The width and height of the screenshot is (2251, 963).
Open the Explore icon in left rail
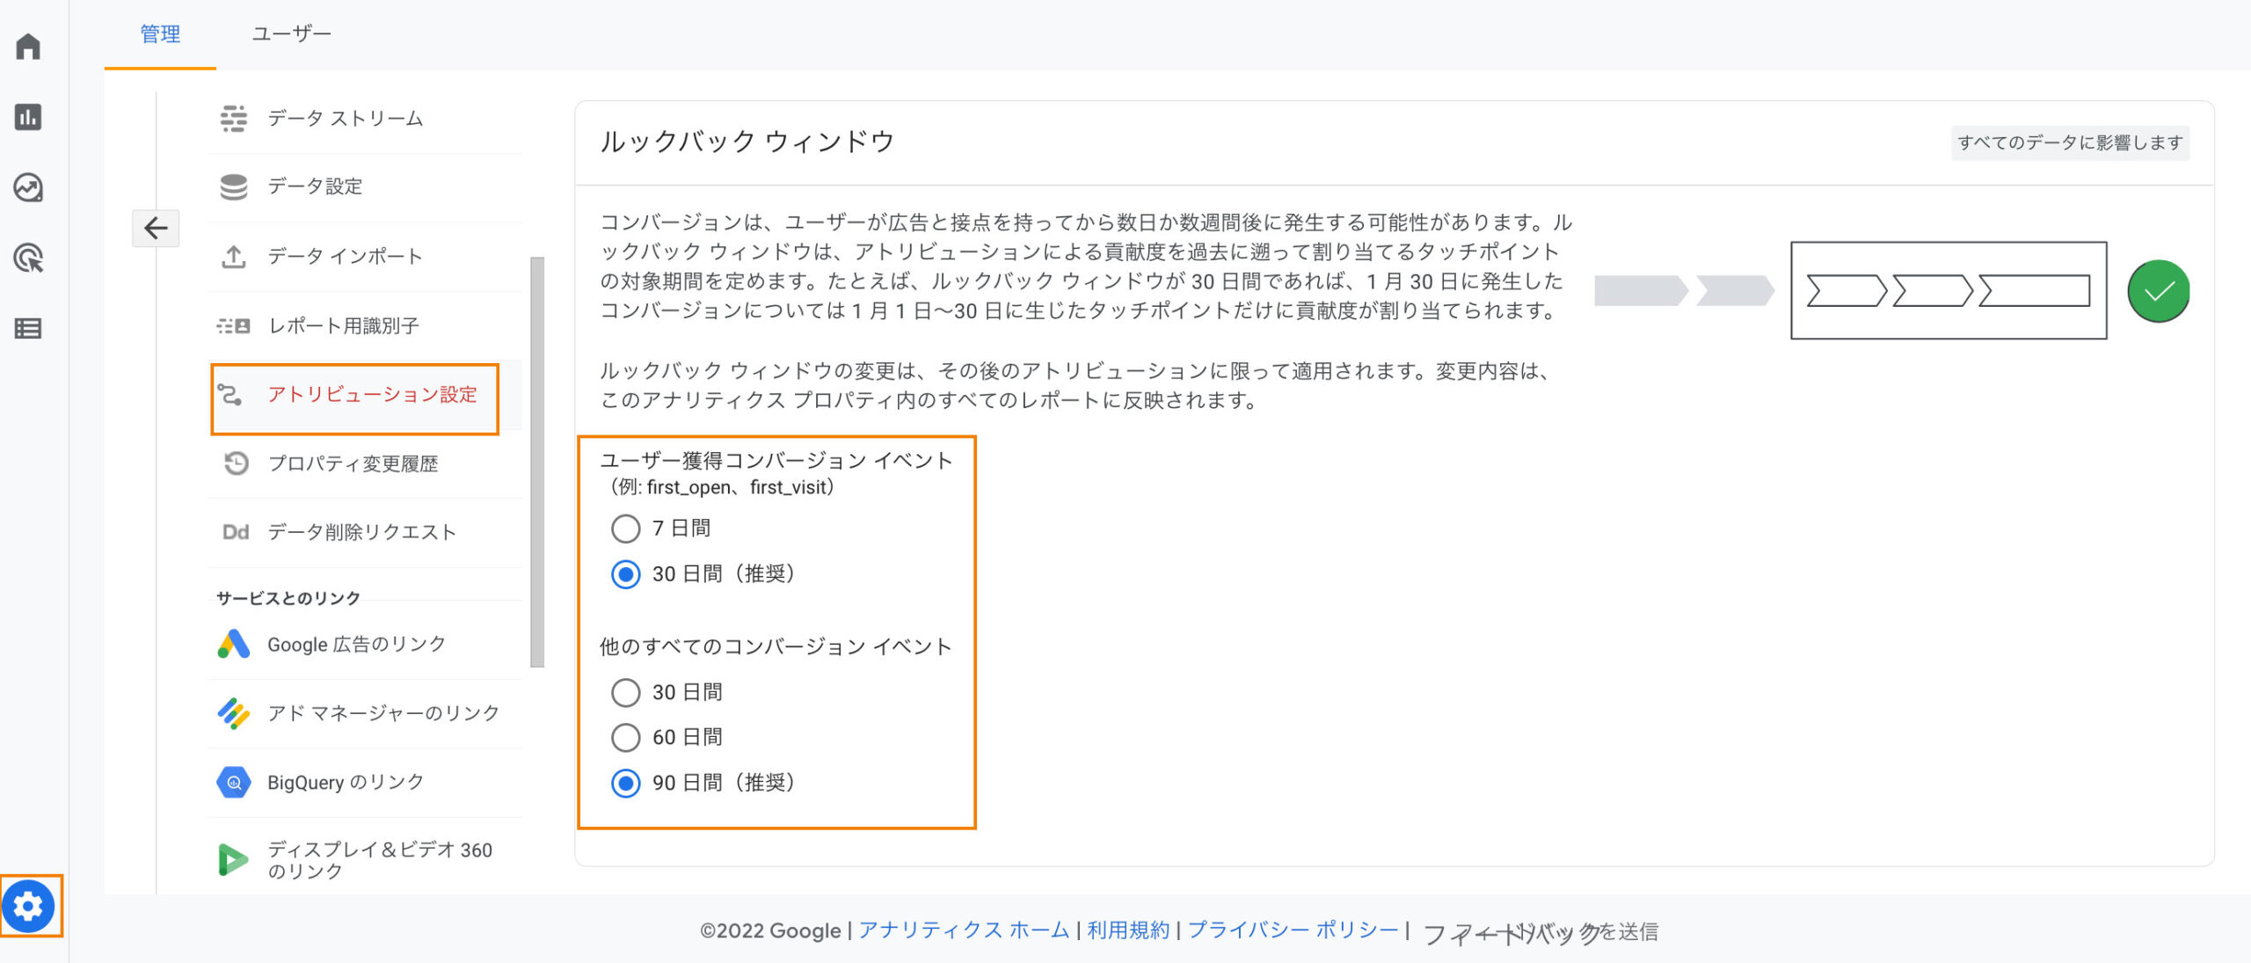[28, 187]
